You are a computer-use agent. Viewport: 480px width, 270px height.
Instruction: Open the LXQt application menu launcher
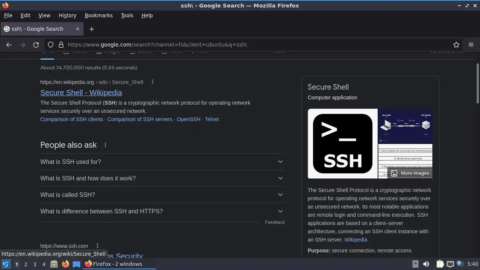6,264
